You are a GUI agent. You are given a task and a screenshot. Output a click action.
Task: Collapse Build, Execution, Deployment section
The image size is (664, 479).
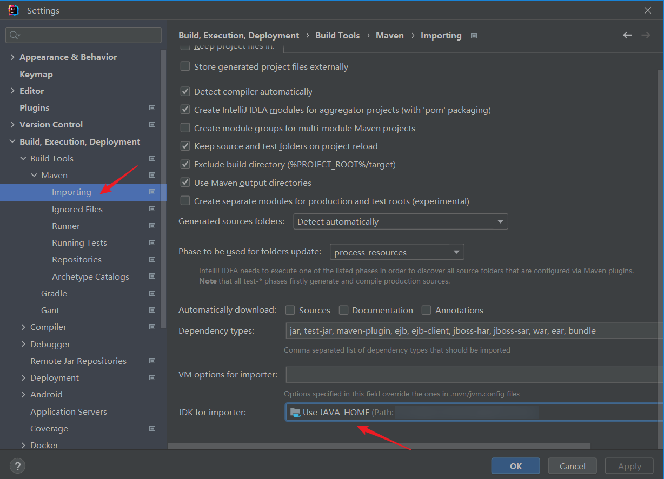coord(12,141)
